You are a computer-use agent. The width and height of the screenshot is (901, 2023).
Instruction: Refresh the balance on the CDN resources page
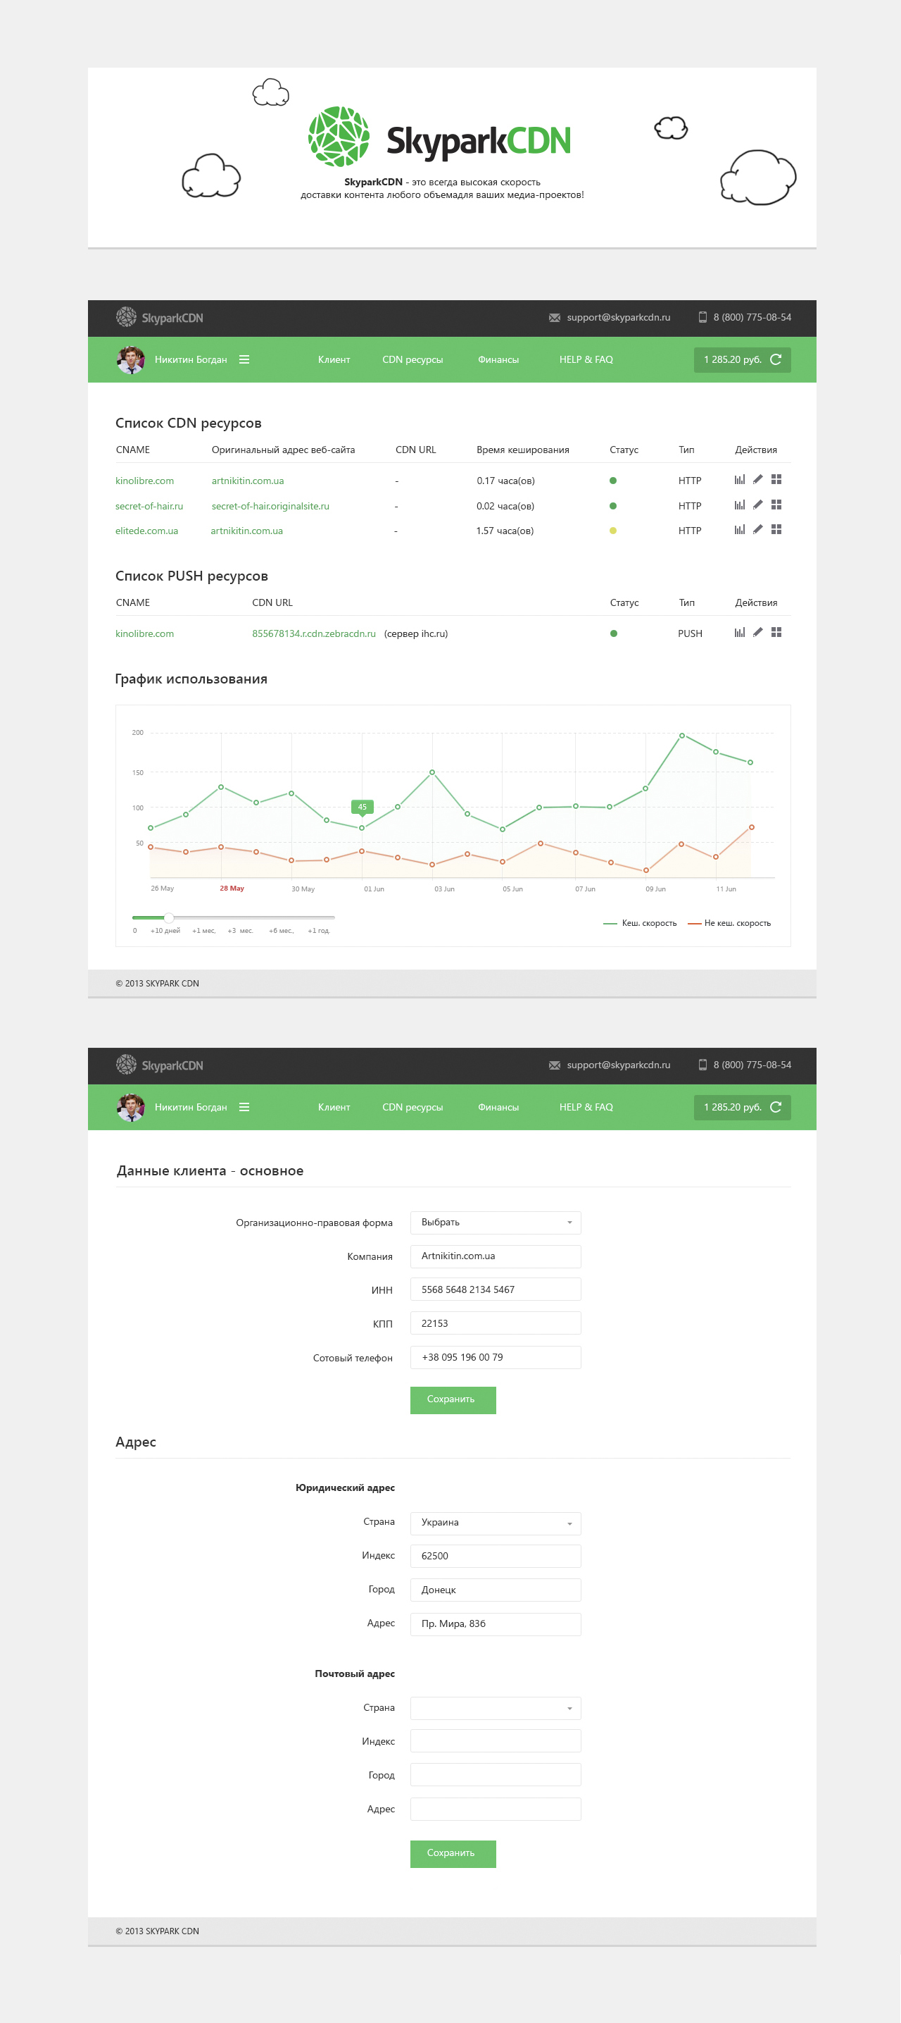click(x=776, y=359)
